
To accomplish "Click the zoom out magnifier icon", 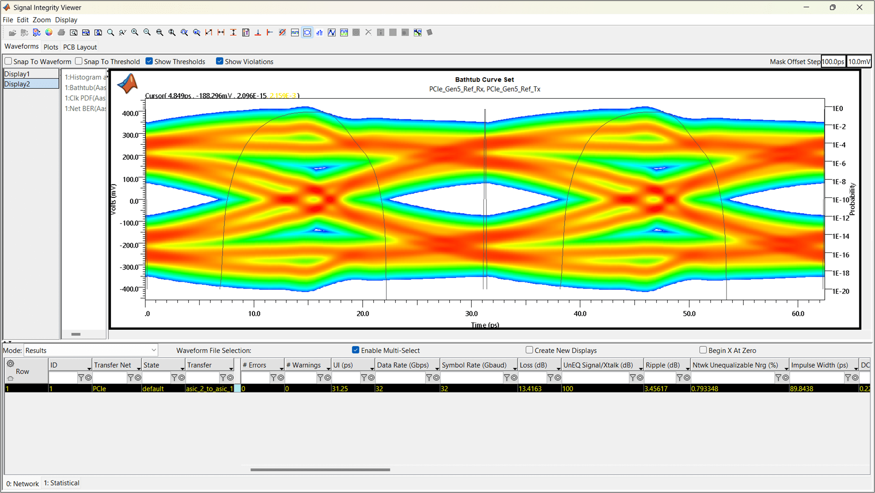I will pos(147,33).
